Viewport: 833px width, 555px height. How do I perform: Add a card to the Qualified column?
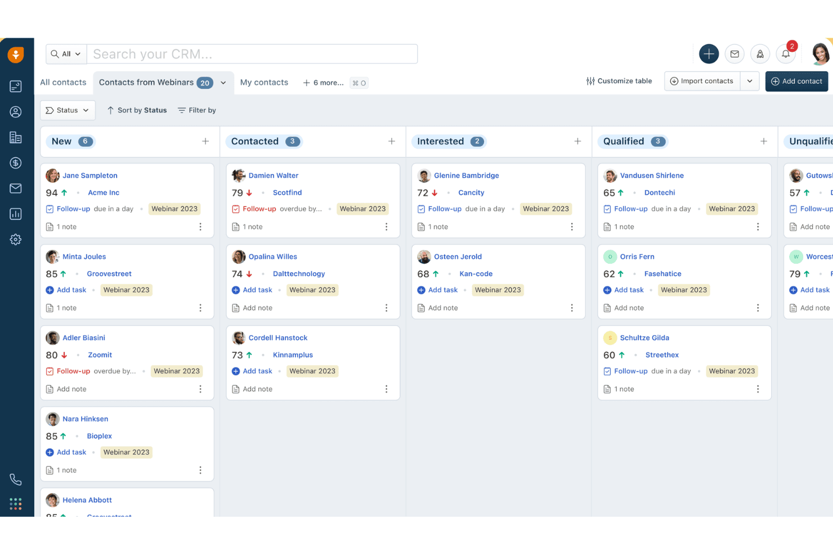[764, 141]
